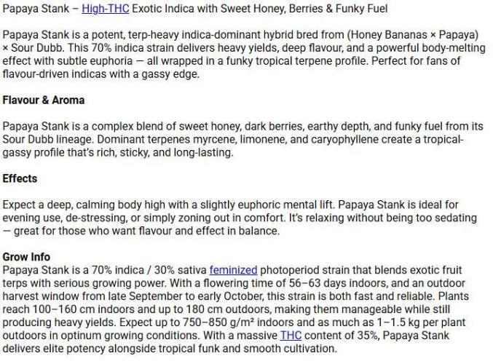The width and height of the screenshot is (493, 364).
Task: Click the Effects heading
Action: [x=20, y=178]
